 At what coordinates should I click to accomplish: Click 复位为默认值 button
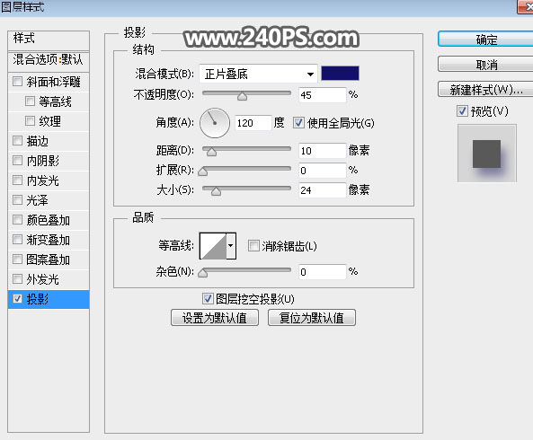311,318
